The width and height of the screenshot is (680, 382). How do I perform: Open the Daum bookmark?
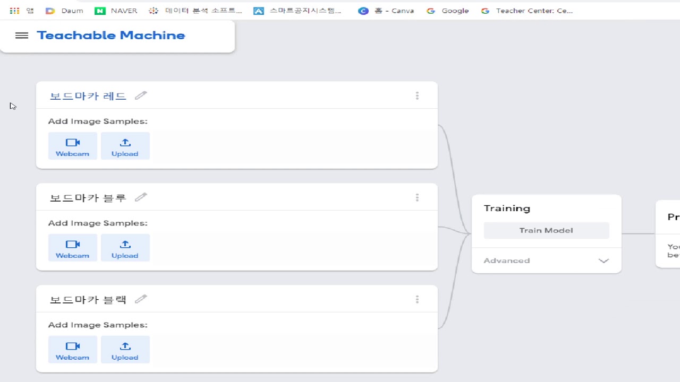(x=65, y=11)
